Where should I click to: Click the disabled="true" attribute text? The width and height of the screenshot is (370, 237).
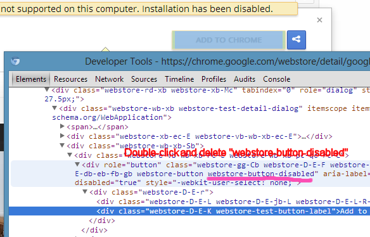point(108,183)
